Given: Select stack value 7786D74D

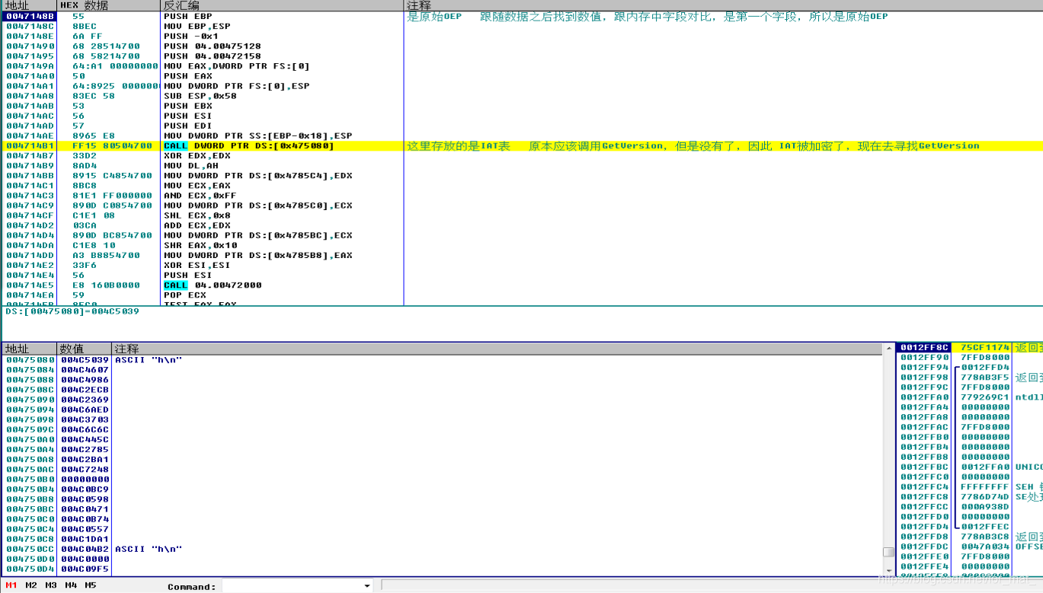Looking at the screenshot, I should click(985, 496).
